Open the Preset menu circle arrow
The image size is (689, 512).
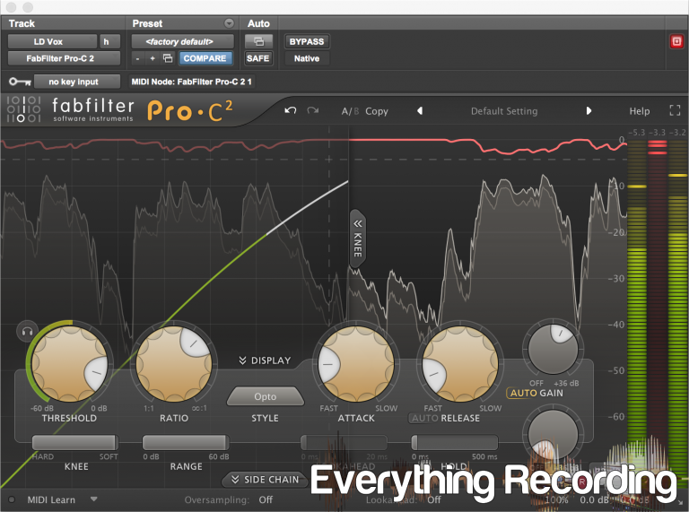pos(229,23)
